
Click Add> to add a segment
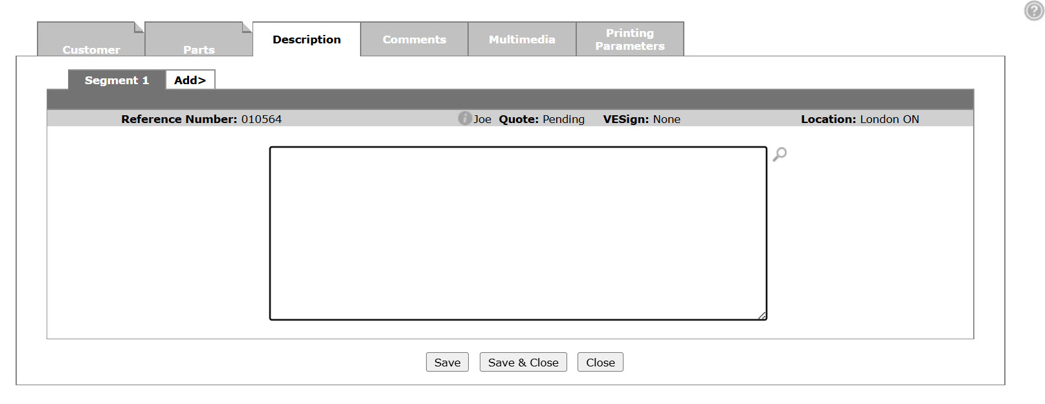pos(190,80)
